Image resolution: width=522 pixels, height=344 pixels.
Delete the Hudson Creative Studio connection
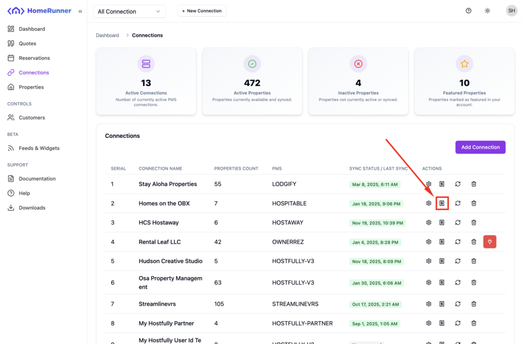tap(474, 261)
